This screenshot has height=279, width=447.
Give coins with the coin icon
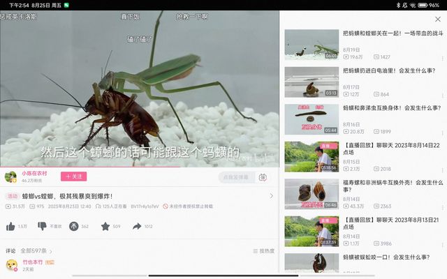(x=73, y=226)
